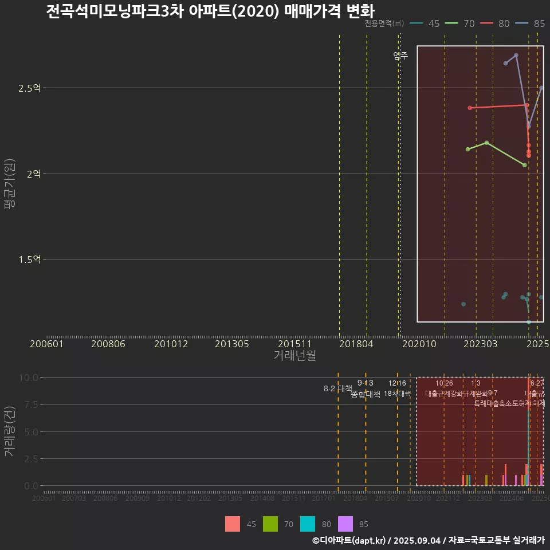Click 201907 on the volume chart x-axis

click(386, 498)
